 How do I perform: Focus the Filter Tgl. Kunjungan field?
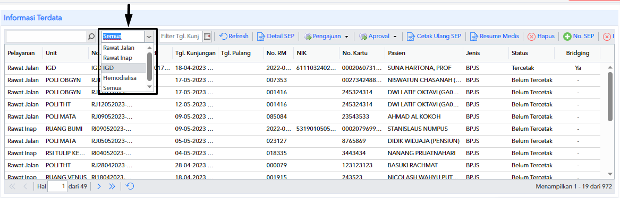click(x=181, y=37)
